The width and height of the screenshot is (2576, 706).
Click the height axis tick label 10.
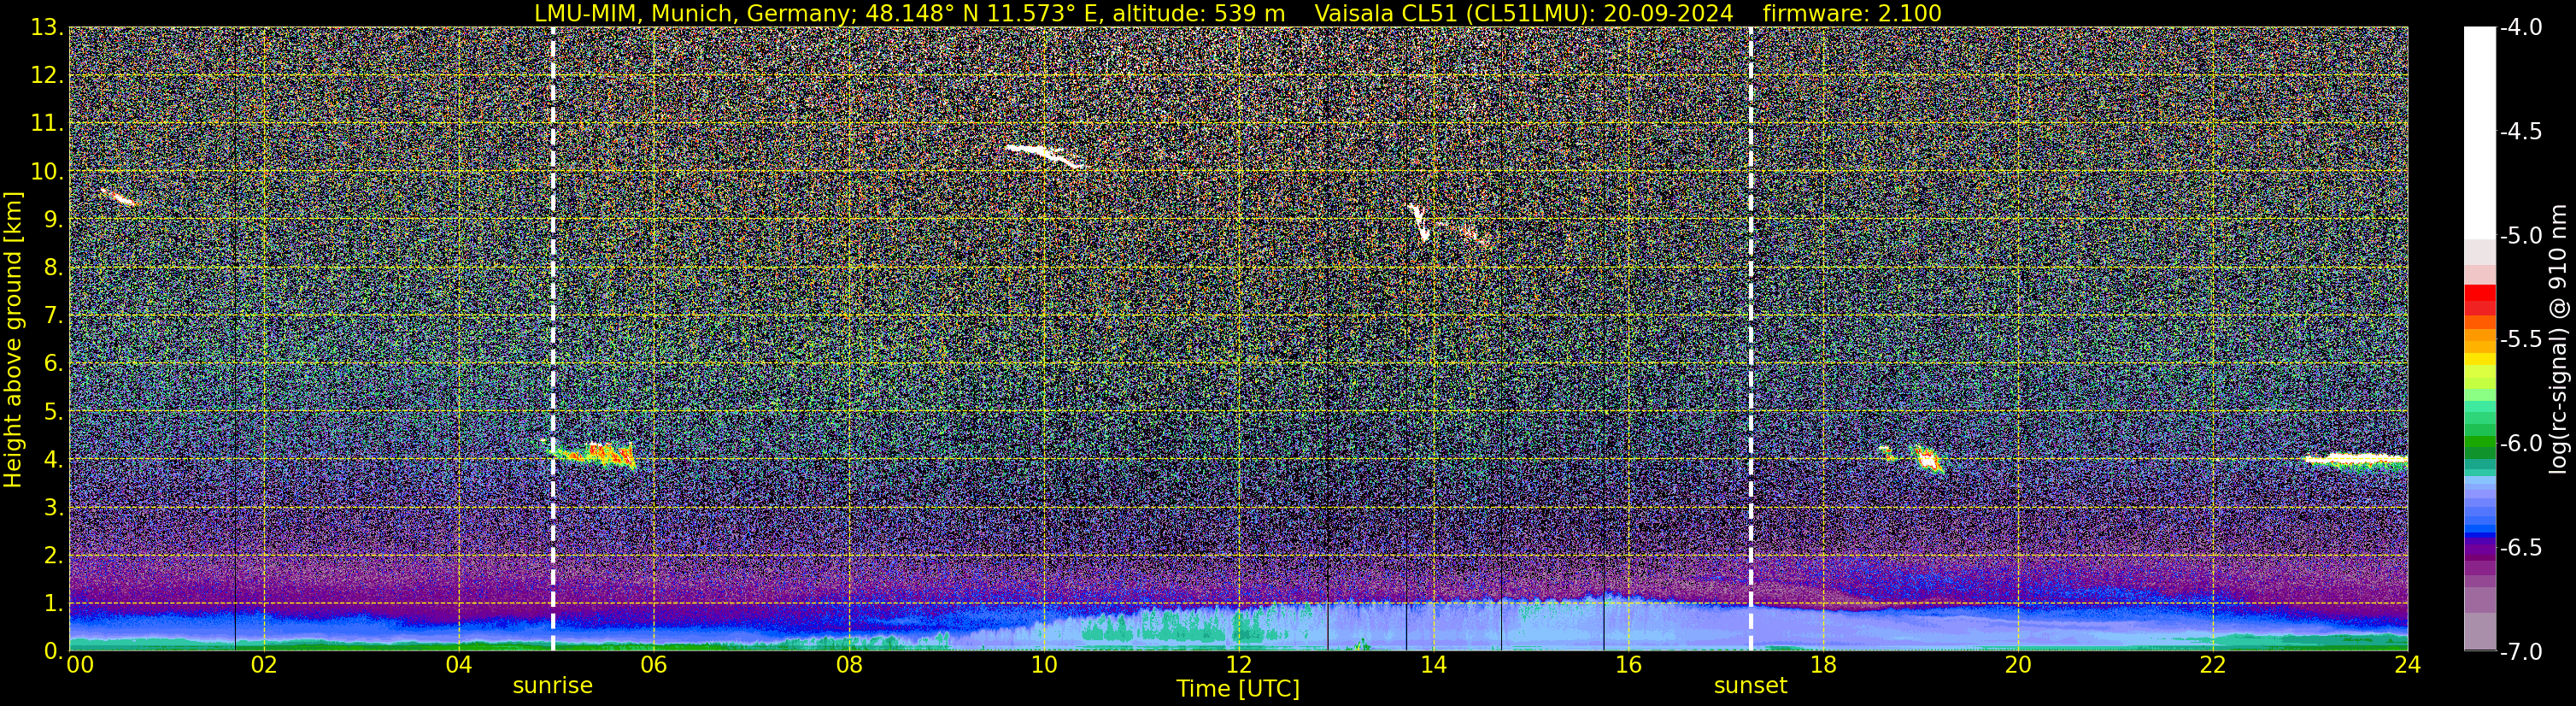pyautogui.click(x=46, y=171)
